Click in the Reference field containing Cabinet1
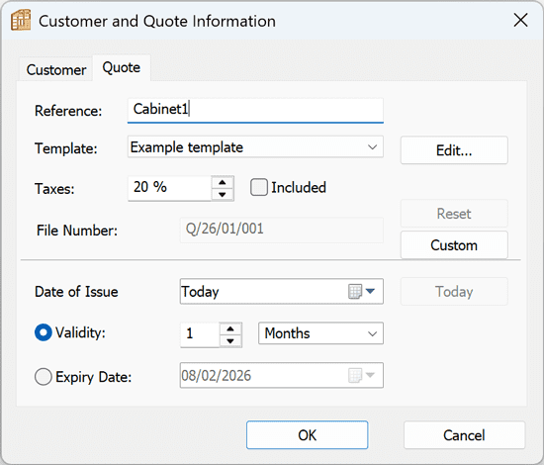The image size is (544, 465). (x=255, y=111)
